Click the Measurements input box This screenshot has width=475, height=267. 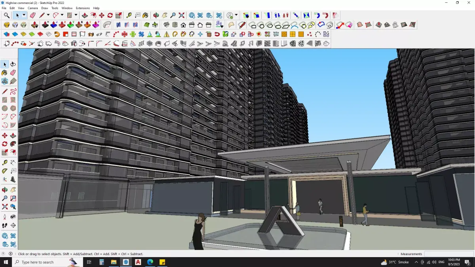click(448, 254)
